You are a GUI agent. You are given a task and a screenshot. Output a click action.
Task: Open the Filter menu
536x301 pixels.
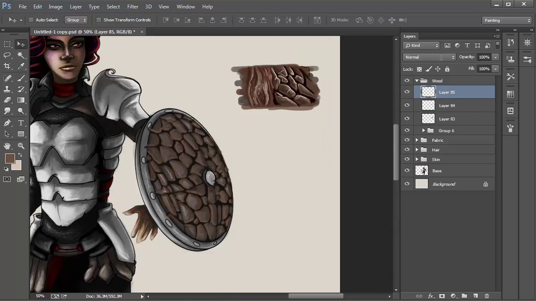coord(133,7)
